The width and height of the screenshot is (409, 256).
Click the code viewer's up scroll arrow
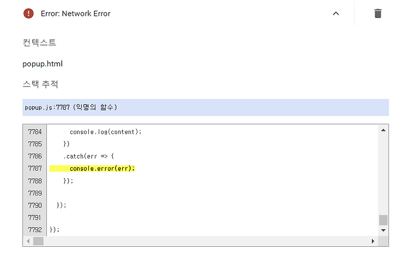coord(383,130)
